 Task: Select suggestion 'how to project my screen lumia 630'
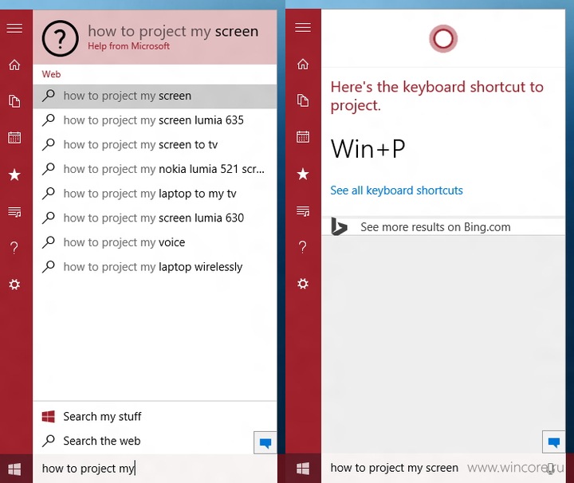(x=155, y=218)
